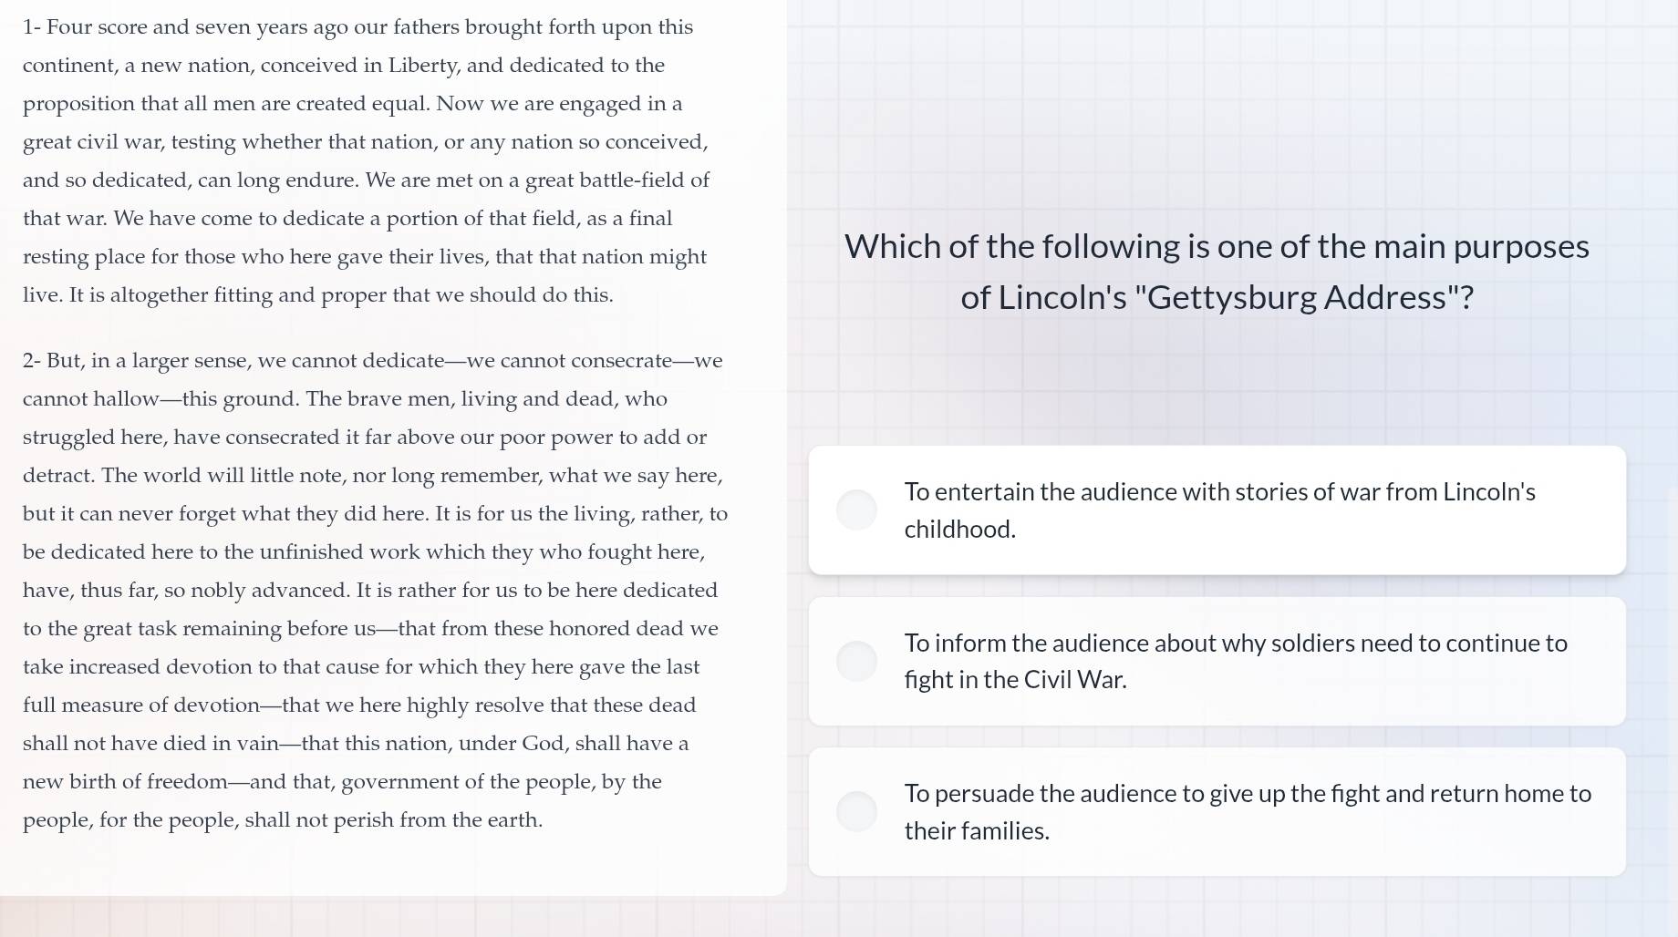Click answer text about stories from Lincoln's childhood
The width and height of the screenshot is (1678, 937).
coord(1219,510)
